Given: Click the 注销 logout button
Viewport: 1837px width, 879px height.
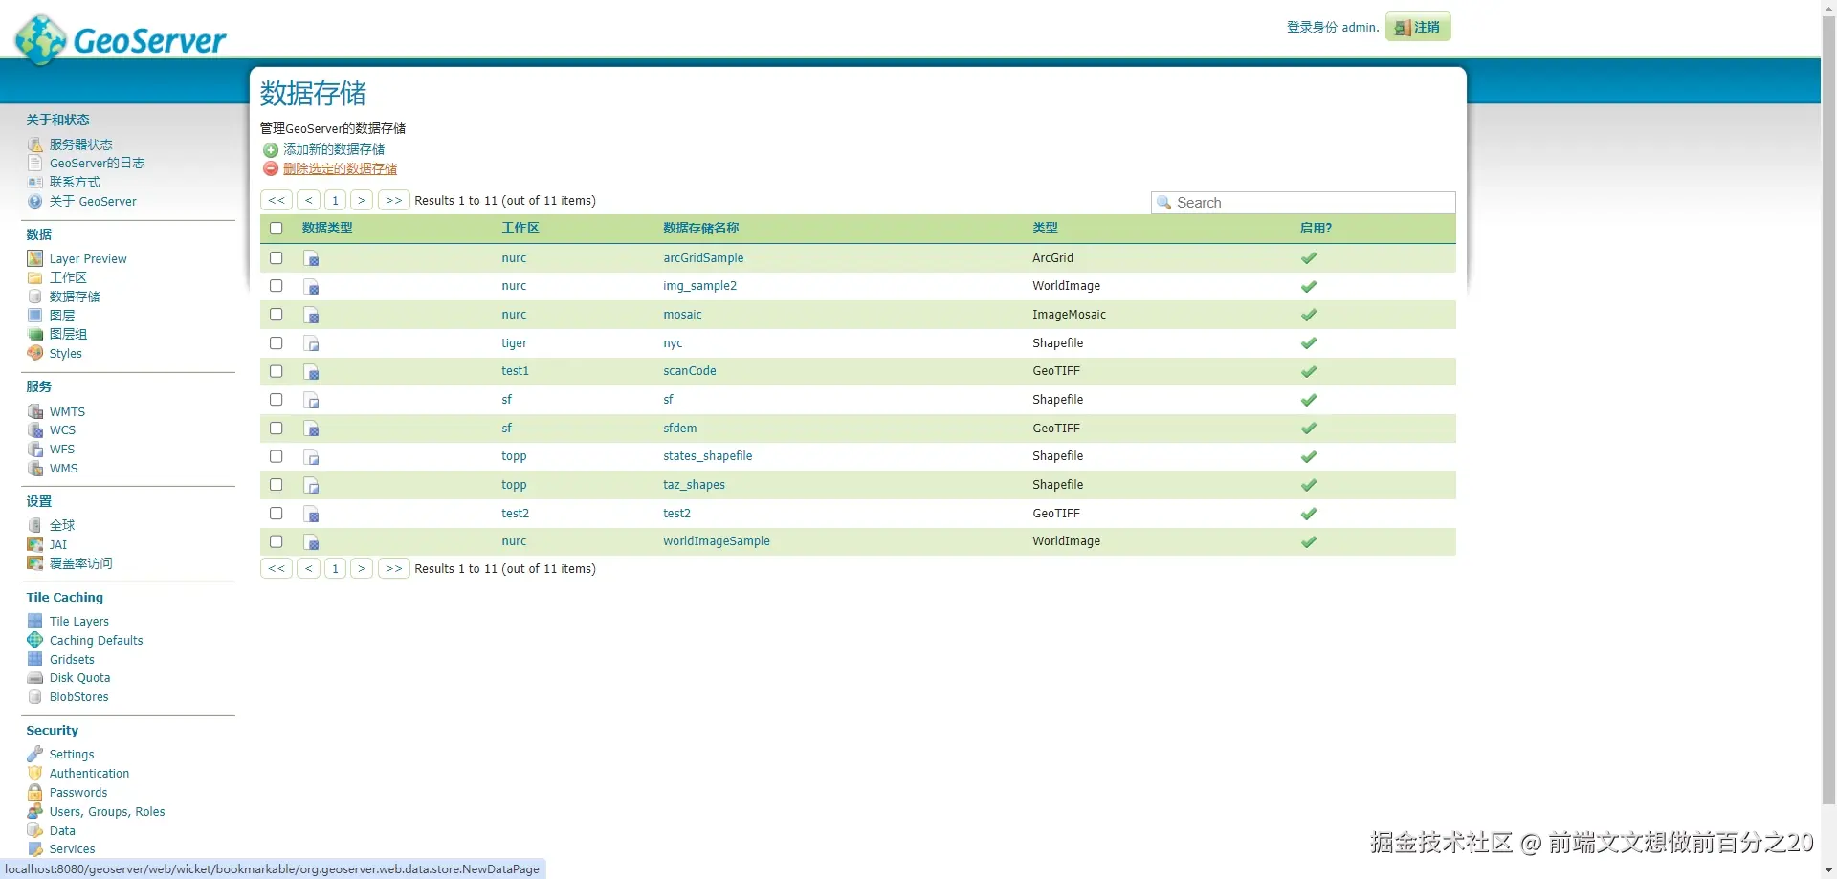Looking at the screenshot, I should coord(1418,27).
